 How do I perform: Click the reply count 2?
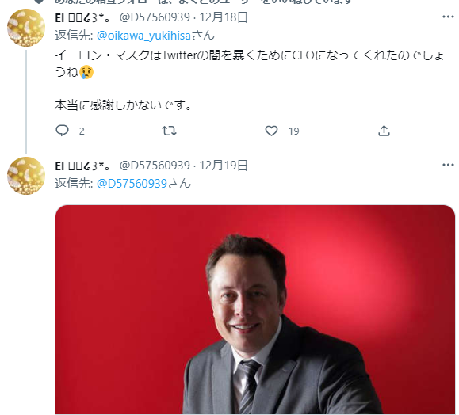pos(82,131)
